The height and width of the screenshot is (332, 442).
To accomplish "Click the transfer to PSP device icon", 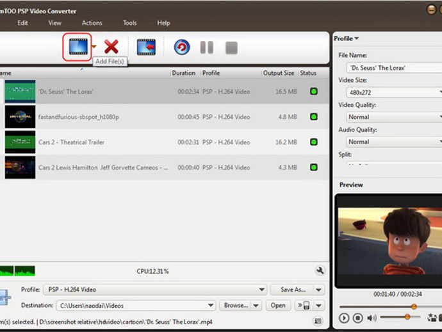I will pyautogui.click(x=304, y=305).
